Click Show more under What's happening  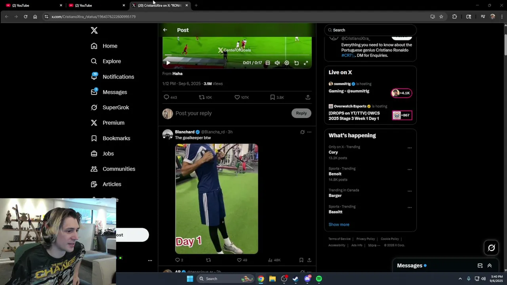pos(339,224)
